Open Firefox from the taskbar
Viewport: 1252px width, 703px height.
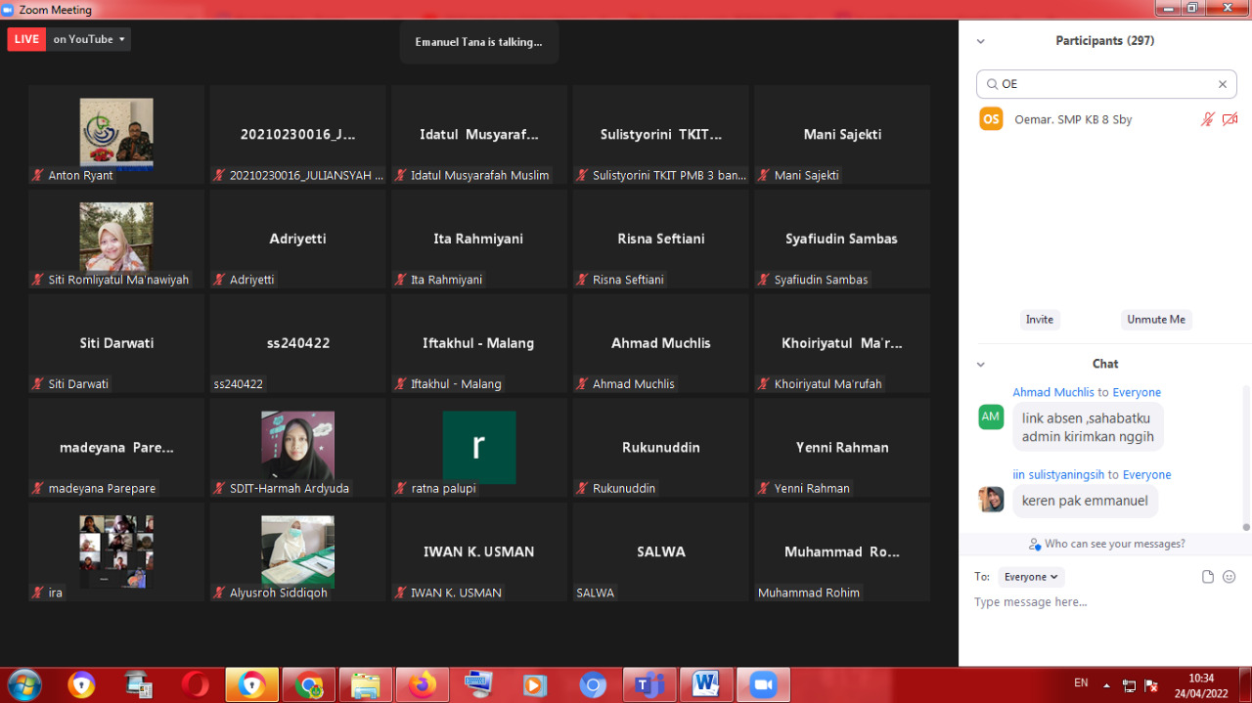click(x=423, y=684)
